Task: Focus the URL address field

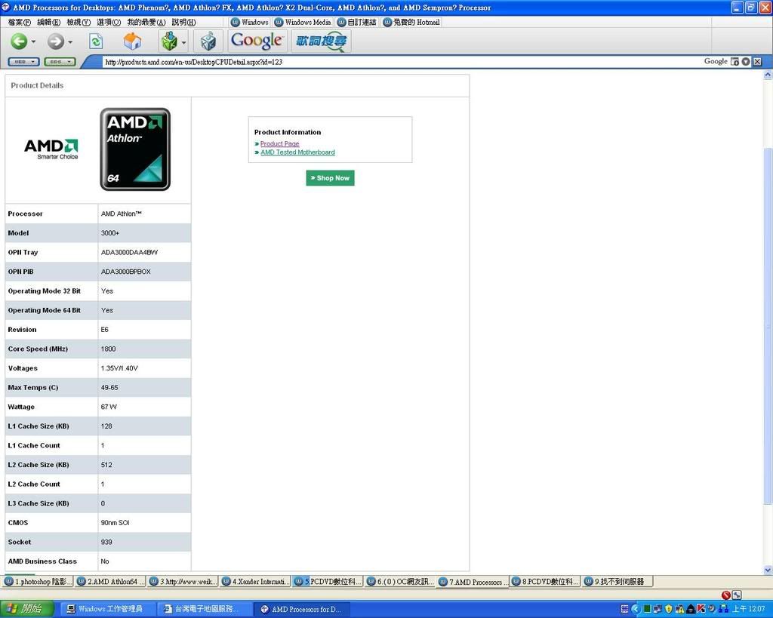Action: pos(399,62)
